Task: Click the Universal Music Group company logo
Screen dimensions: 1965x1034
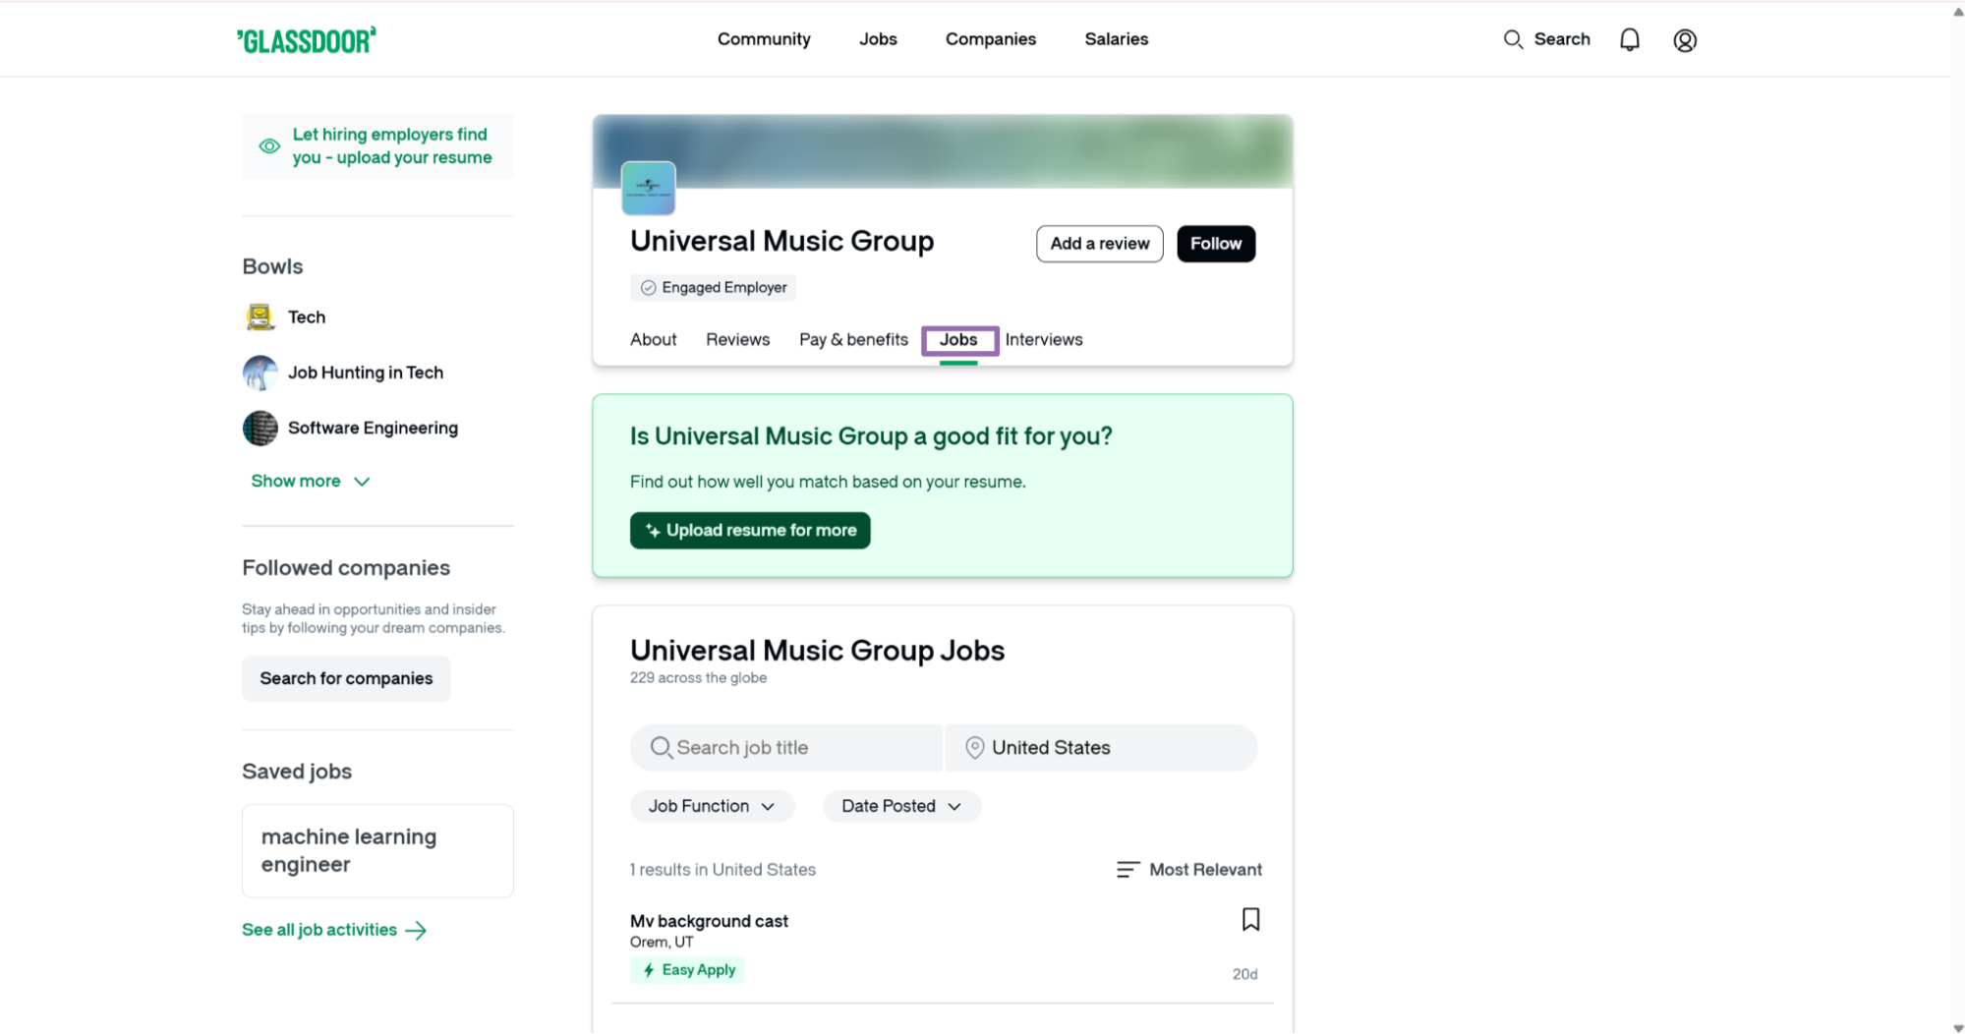Action: coord(648,188)
